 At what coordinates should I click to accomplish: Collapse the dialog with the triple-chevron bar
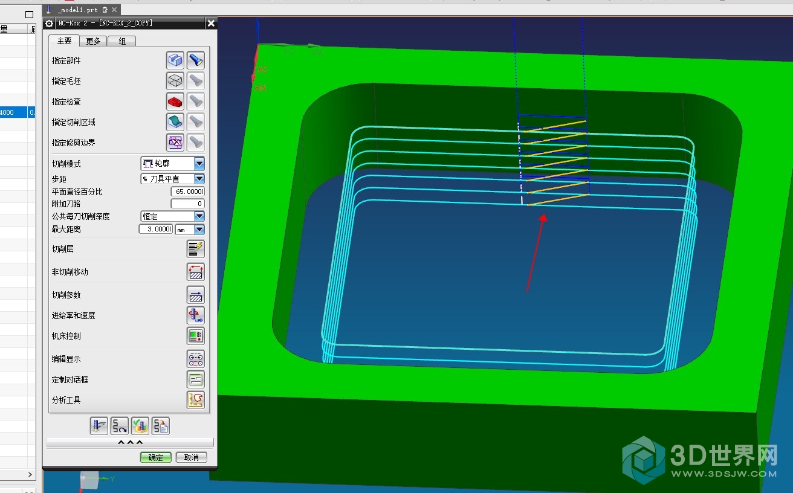[x=130, y=442]
